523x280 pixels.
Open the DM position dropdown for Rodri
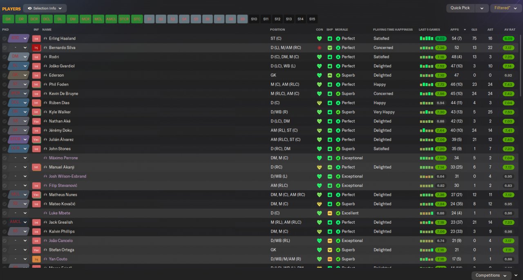pyautogui.click(x=18, y=57)
